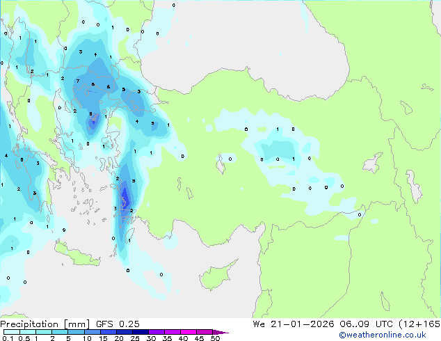Click the 25 to 30 mm navy legend swatch
Viewport: 441px width, 341px height.
click(140, 332)
